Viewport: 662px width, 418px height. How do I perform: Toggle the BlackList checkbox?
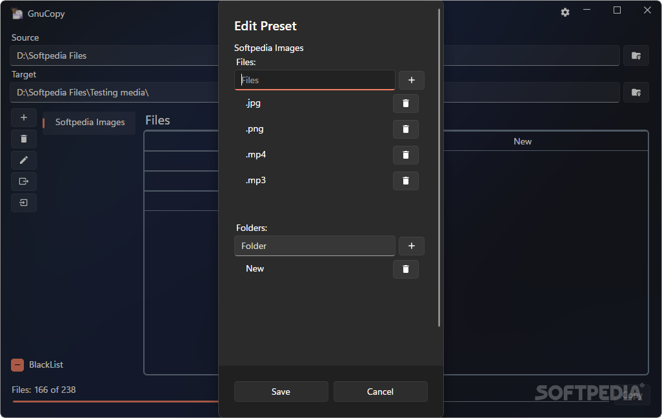pos(17,365)
